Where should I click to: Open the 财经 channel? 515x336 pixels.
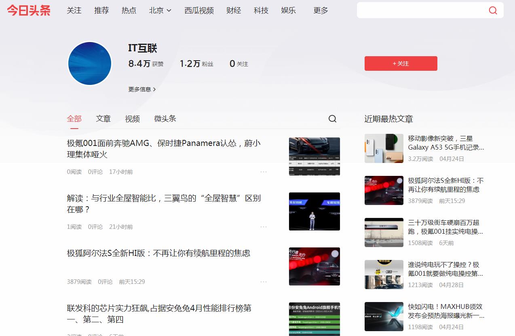[234, 11]
